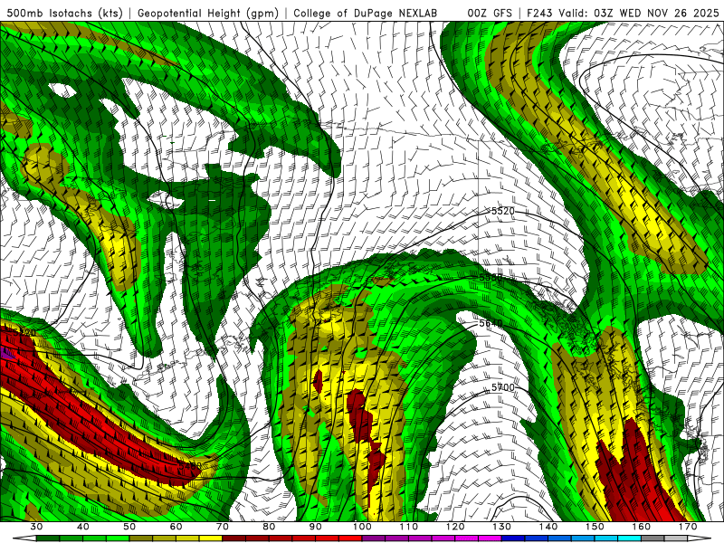Click the 90 value on the color scale
The height and width of the screenshot is (543, 724).
point(316,527)
